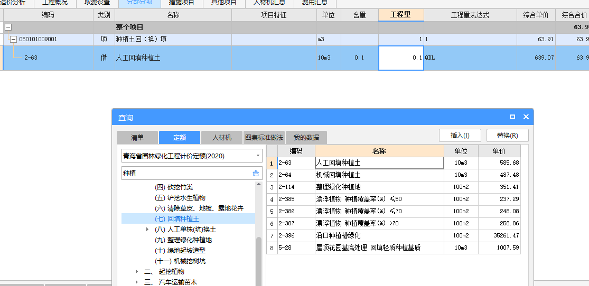Switch to 我的数据 tab
This screenshot has width=589, height=286.
pos(306,137)
